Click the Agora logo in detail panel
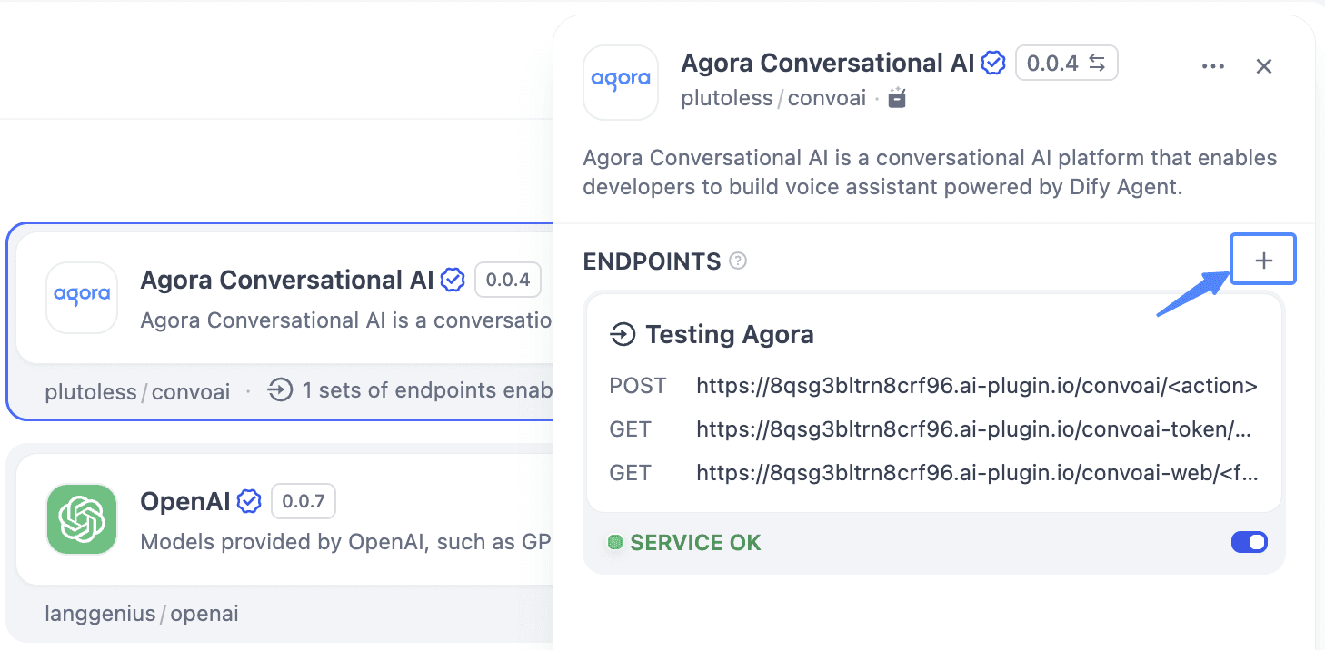Screen dimensions: 1325x650 [x=621, y=82]
